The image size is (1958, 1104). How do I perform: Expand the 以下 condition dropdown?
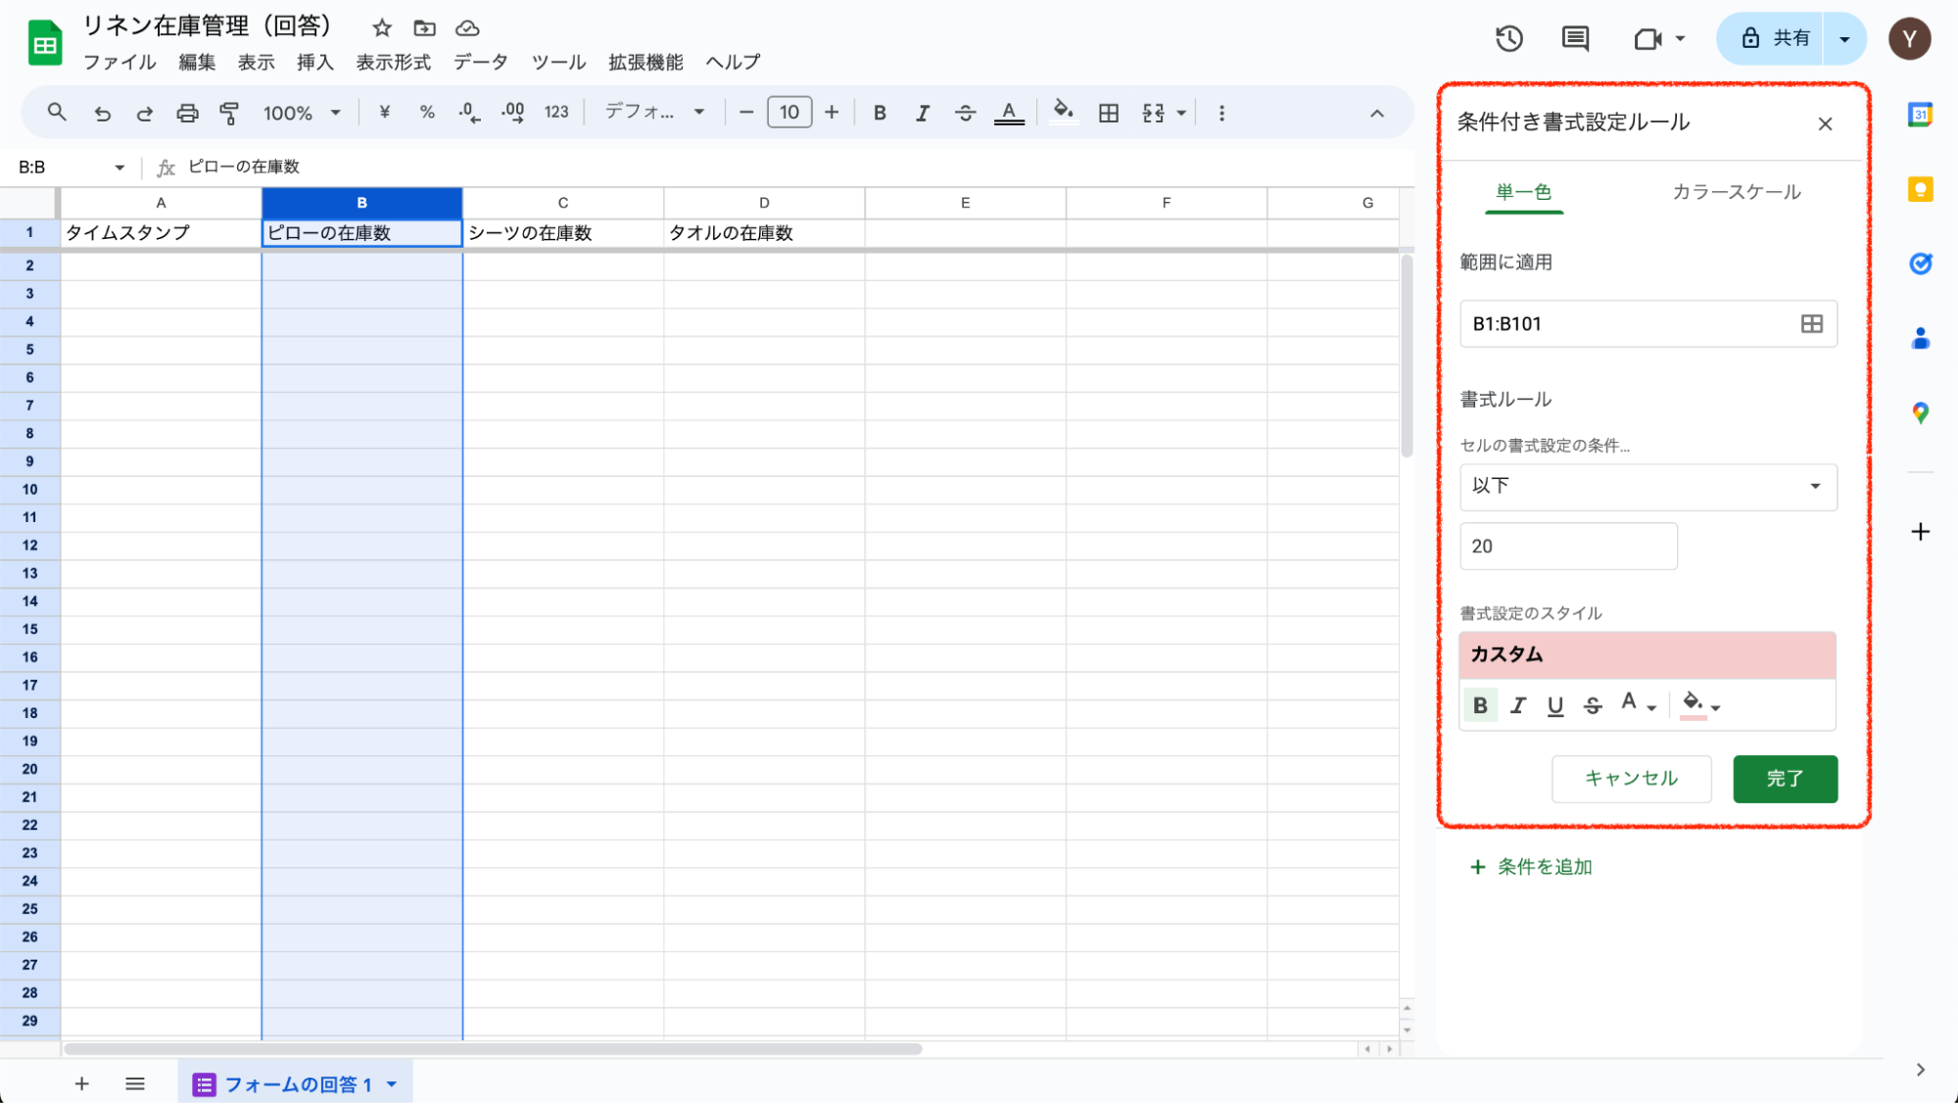tap(1648, 486)
